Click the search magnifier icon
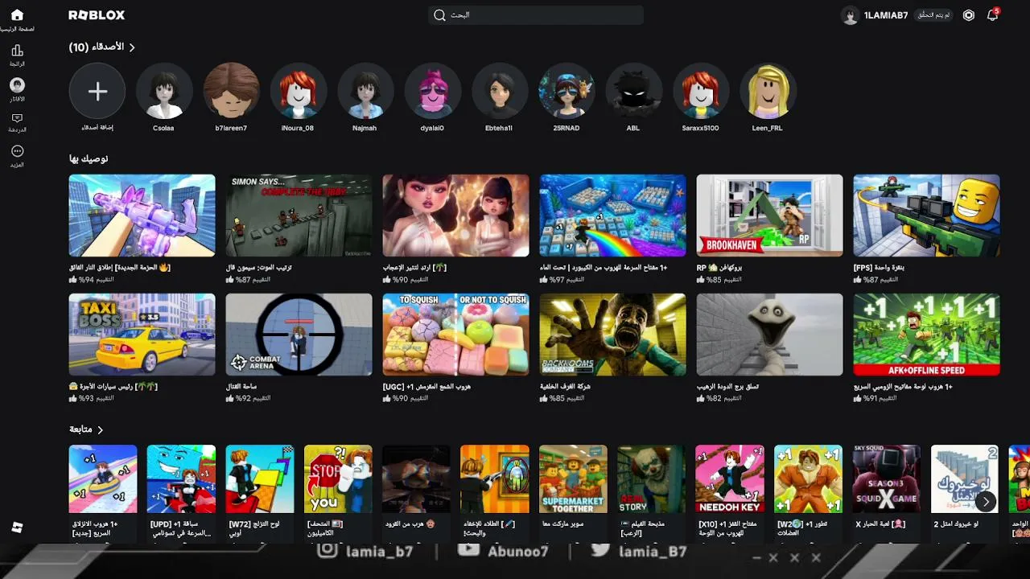Viewport: 1030px width, 579px height. (x=439, y=15)
